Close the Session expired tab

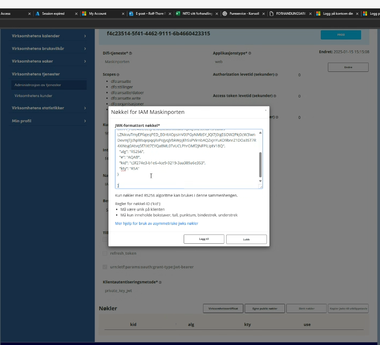coord(77,14)
